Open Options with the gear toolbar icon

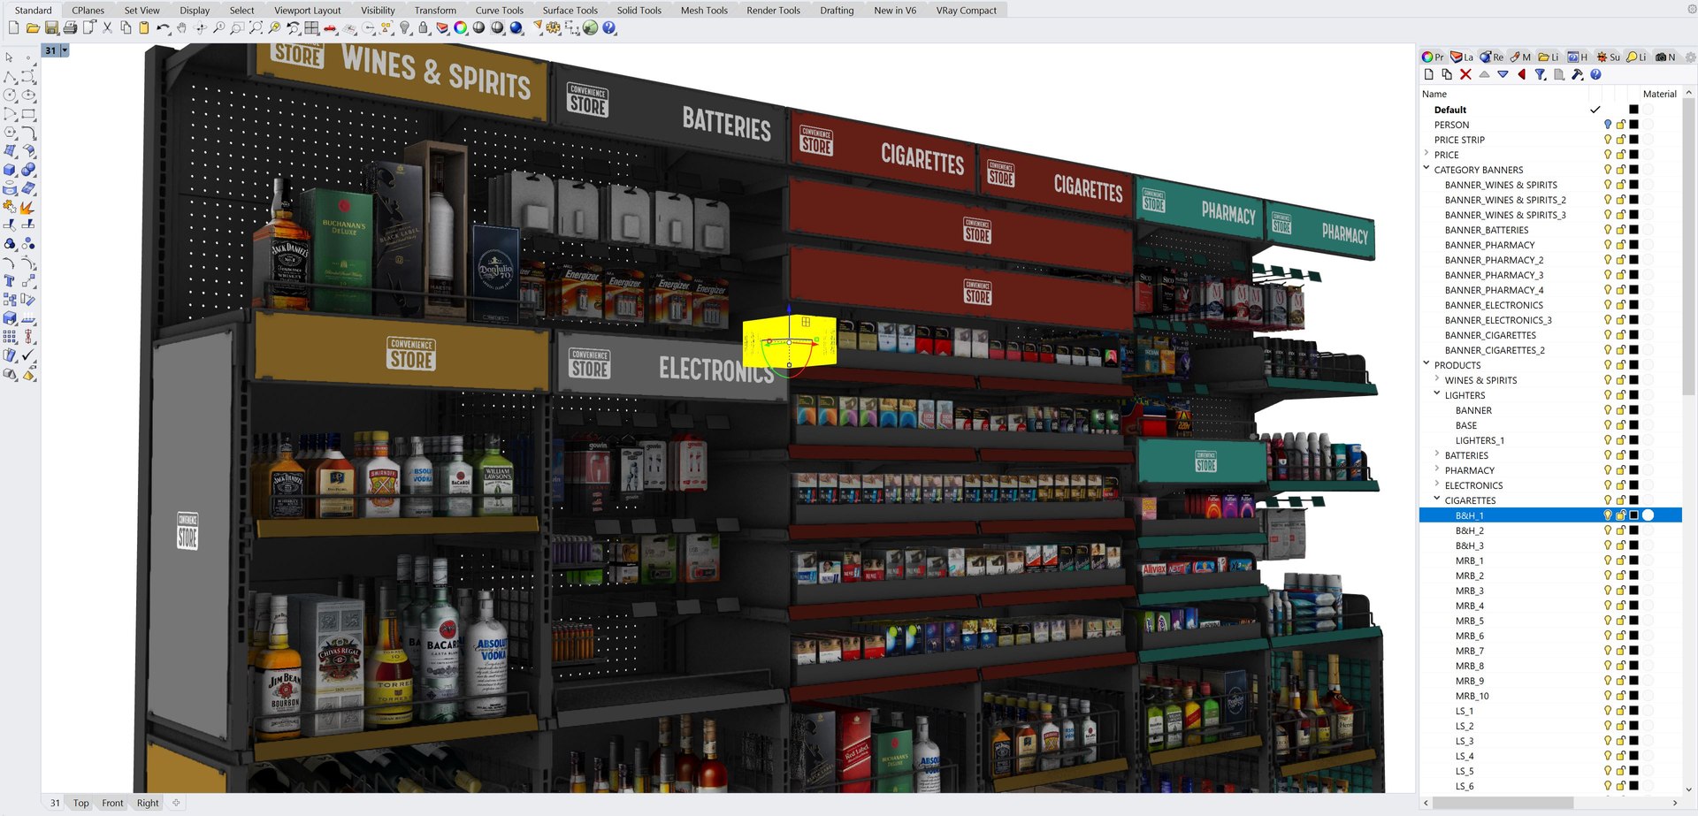[x=554, y=28]
